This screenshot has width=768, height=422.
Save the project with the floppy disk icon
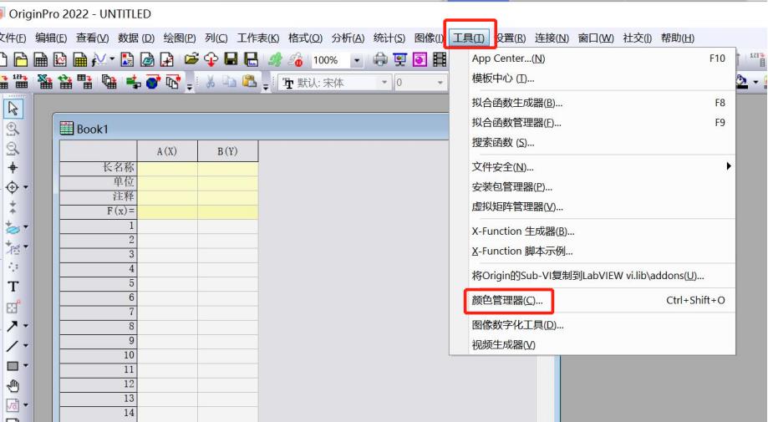click(231, 59)
